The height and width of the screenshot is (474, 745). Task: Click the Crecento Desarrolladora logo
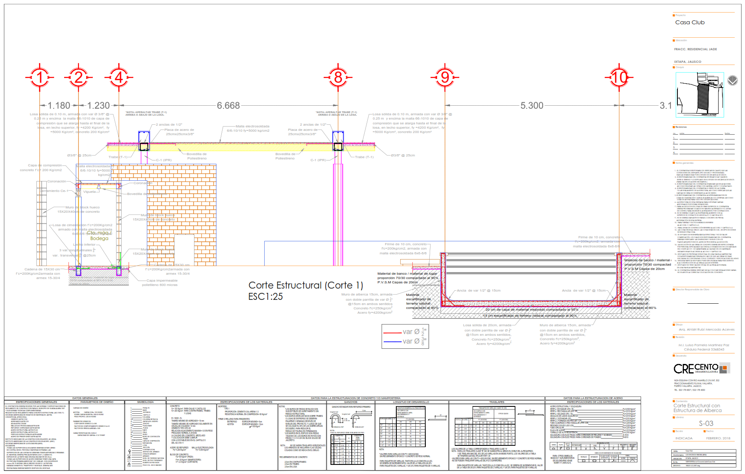(x=702, y=368)
